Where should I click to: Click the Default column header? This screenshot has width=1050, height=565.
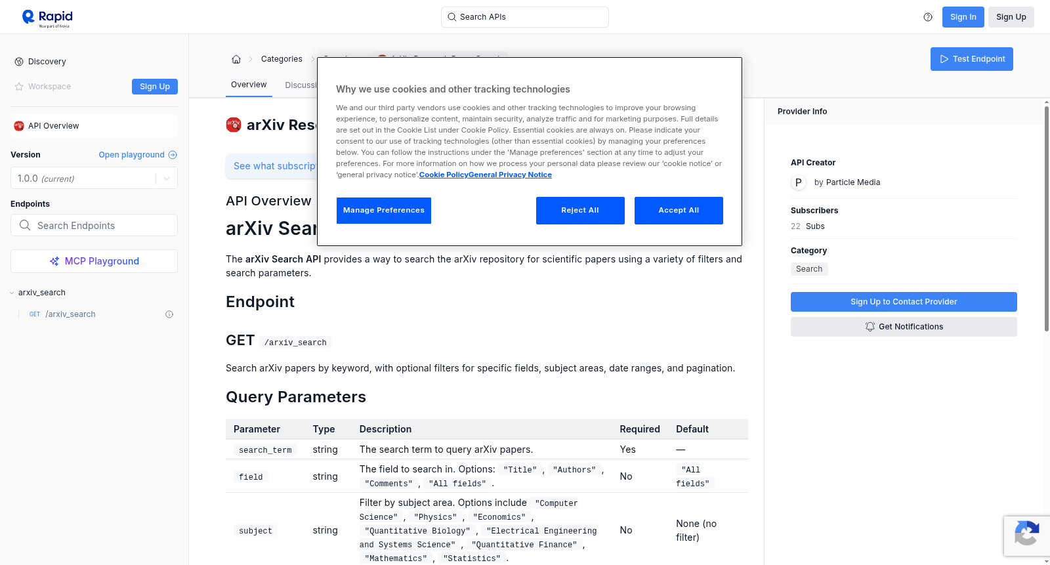[692, 429]
